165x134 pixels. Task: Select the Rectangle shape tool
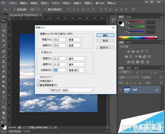(4, 107)
